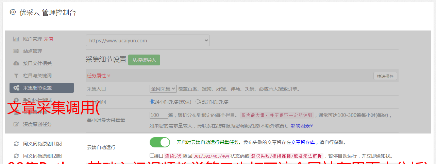Image resolution: width=436 pixels, height=164 pixels.
Task: Select 指定时段采集 radio button
Action: pos(198,102)
